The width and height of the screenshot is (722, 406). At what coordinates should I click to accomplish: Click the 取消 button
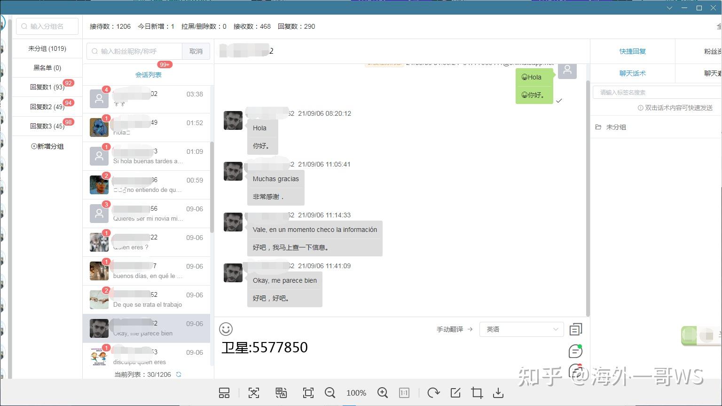(x=196, y=51)
